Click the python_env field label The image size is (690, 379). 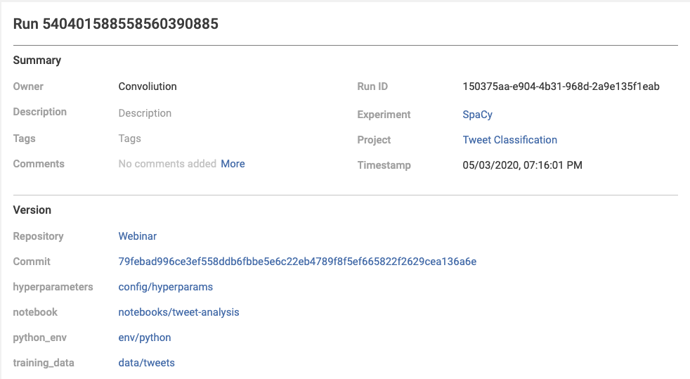pyautogui.click(x=39, y=338)
